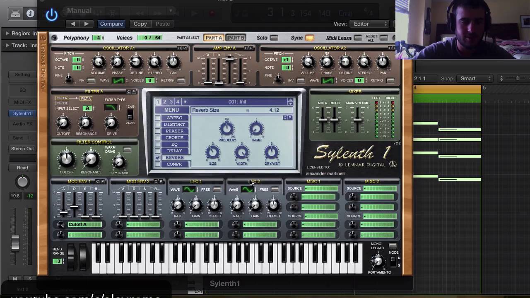This screenshot has width=530, height=298.
Task: Click Oscillator A1 waveform display
Action: point(118,80)
